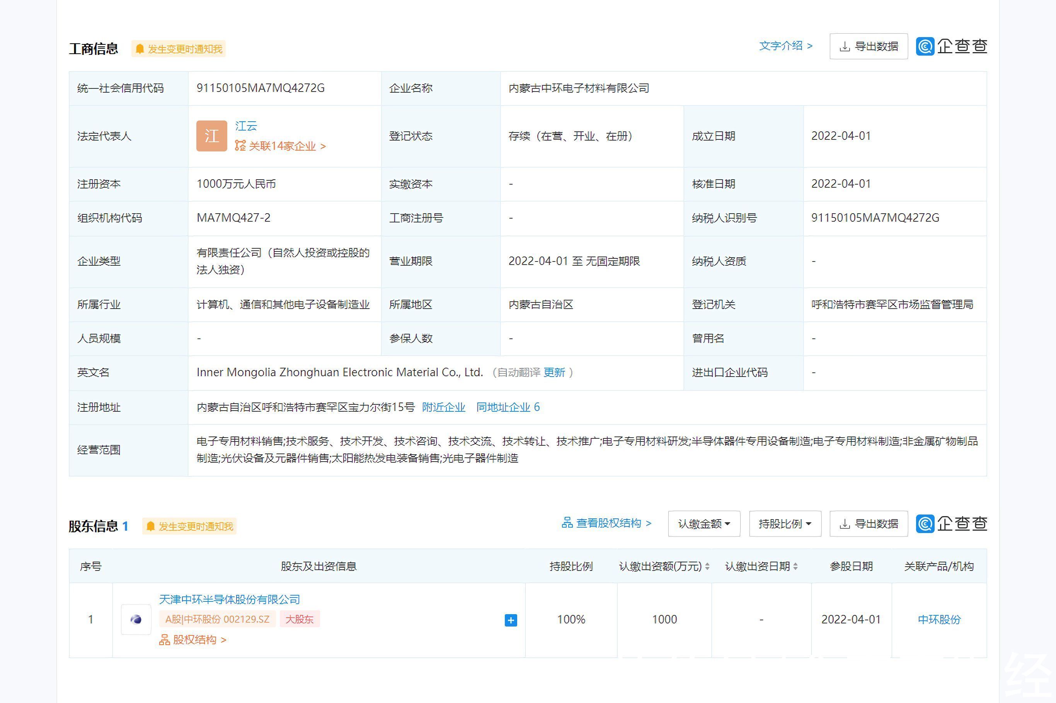This screenshot has height=703, width=1056.
Task: Open 关联14家企业 link under 江云
Action: pyautogui.click(x=281, y=146)
